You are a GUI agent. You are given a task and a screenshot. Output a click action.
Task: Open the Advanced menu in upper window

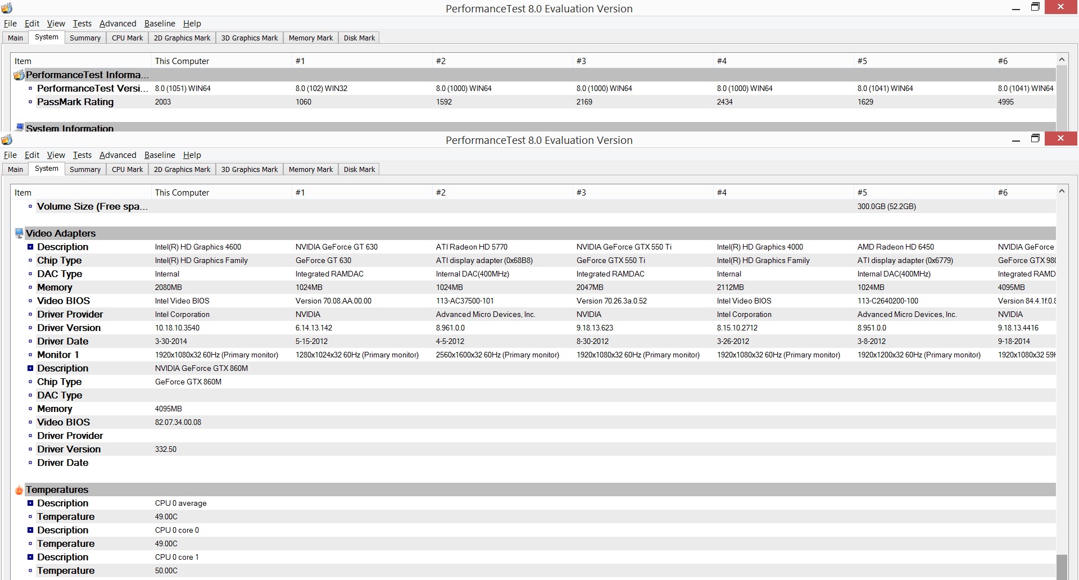[117, 24]
